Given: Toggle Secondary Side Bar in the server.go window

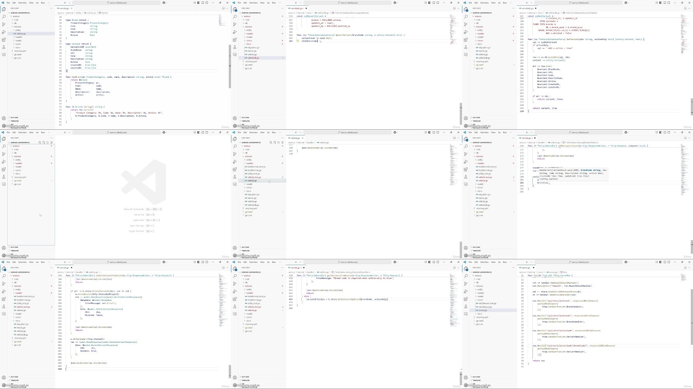Looking at the screenshot, I should coord(669,262).
